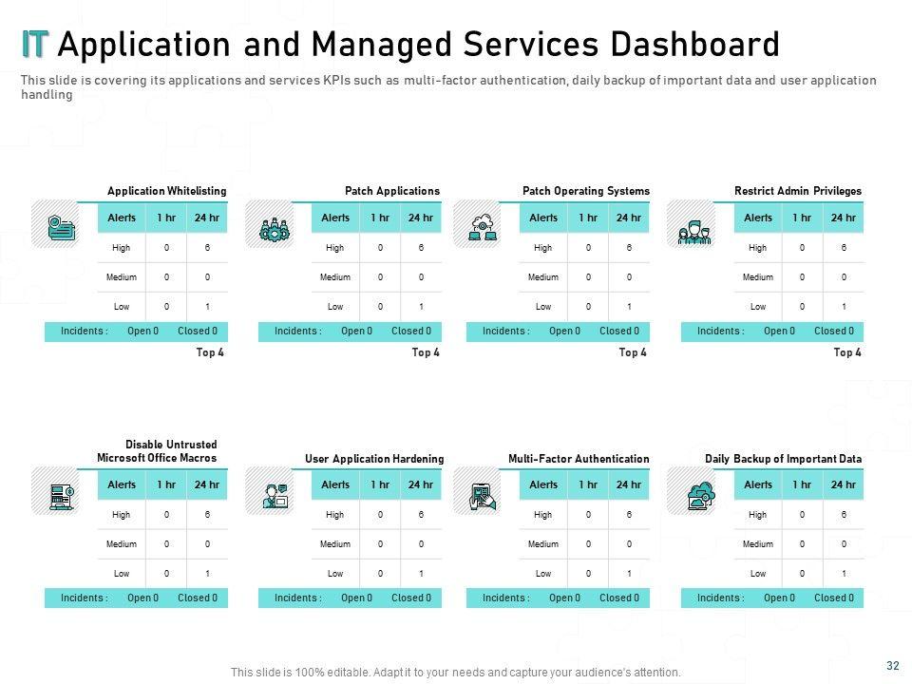Click Alerts header in Daily Backup table
Image resolution: width=912 pixels, height=684 pixels.
[758, 484]
